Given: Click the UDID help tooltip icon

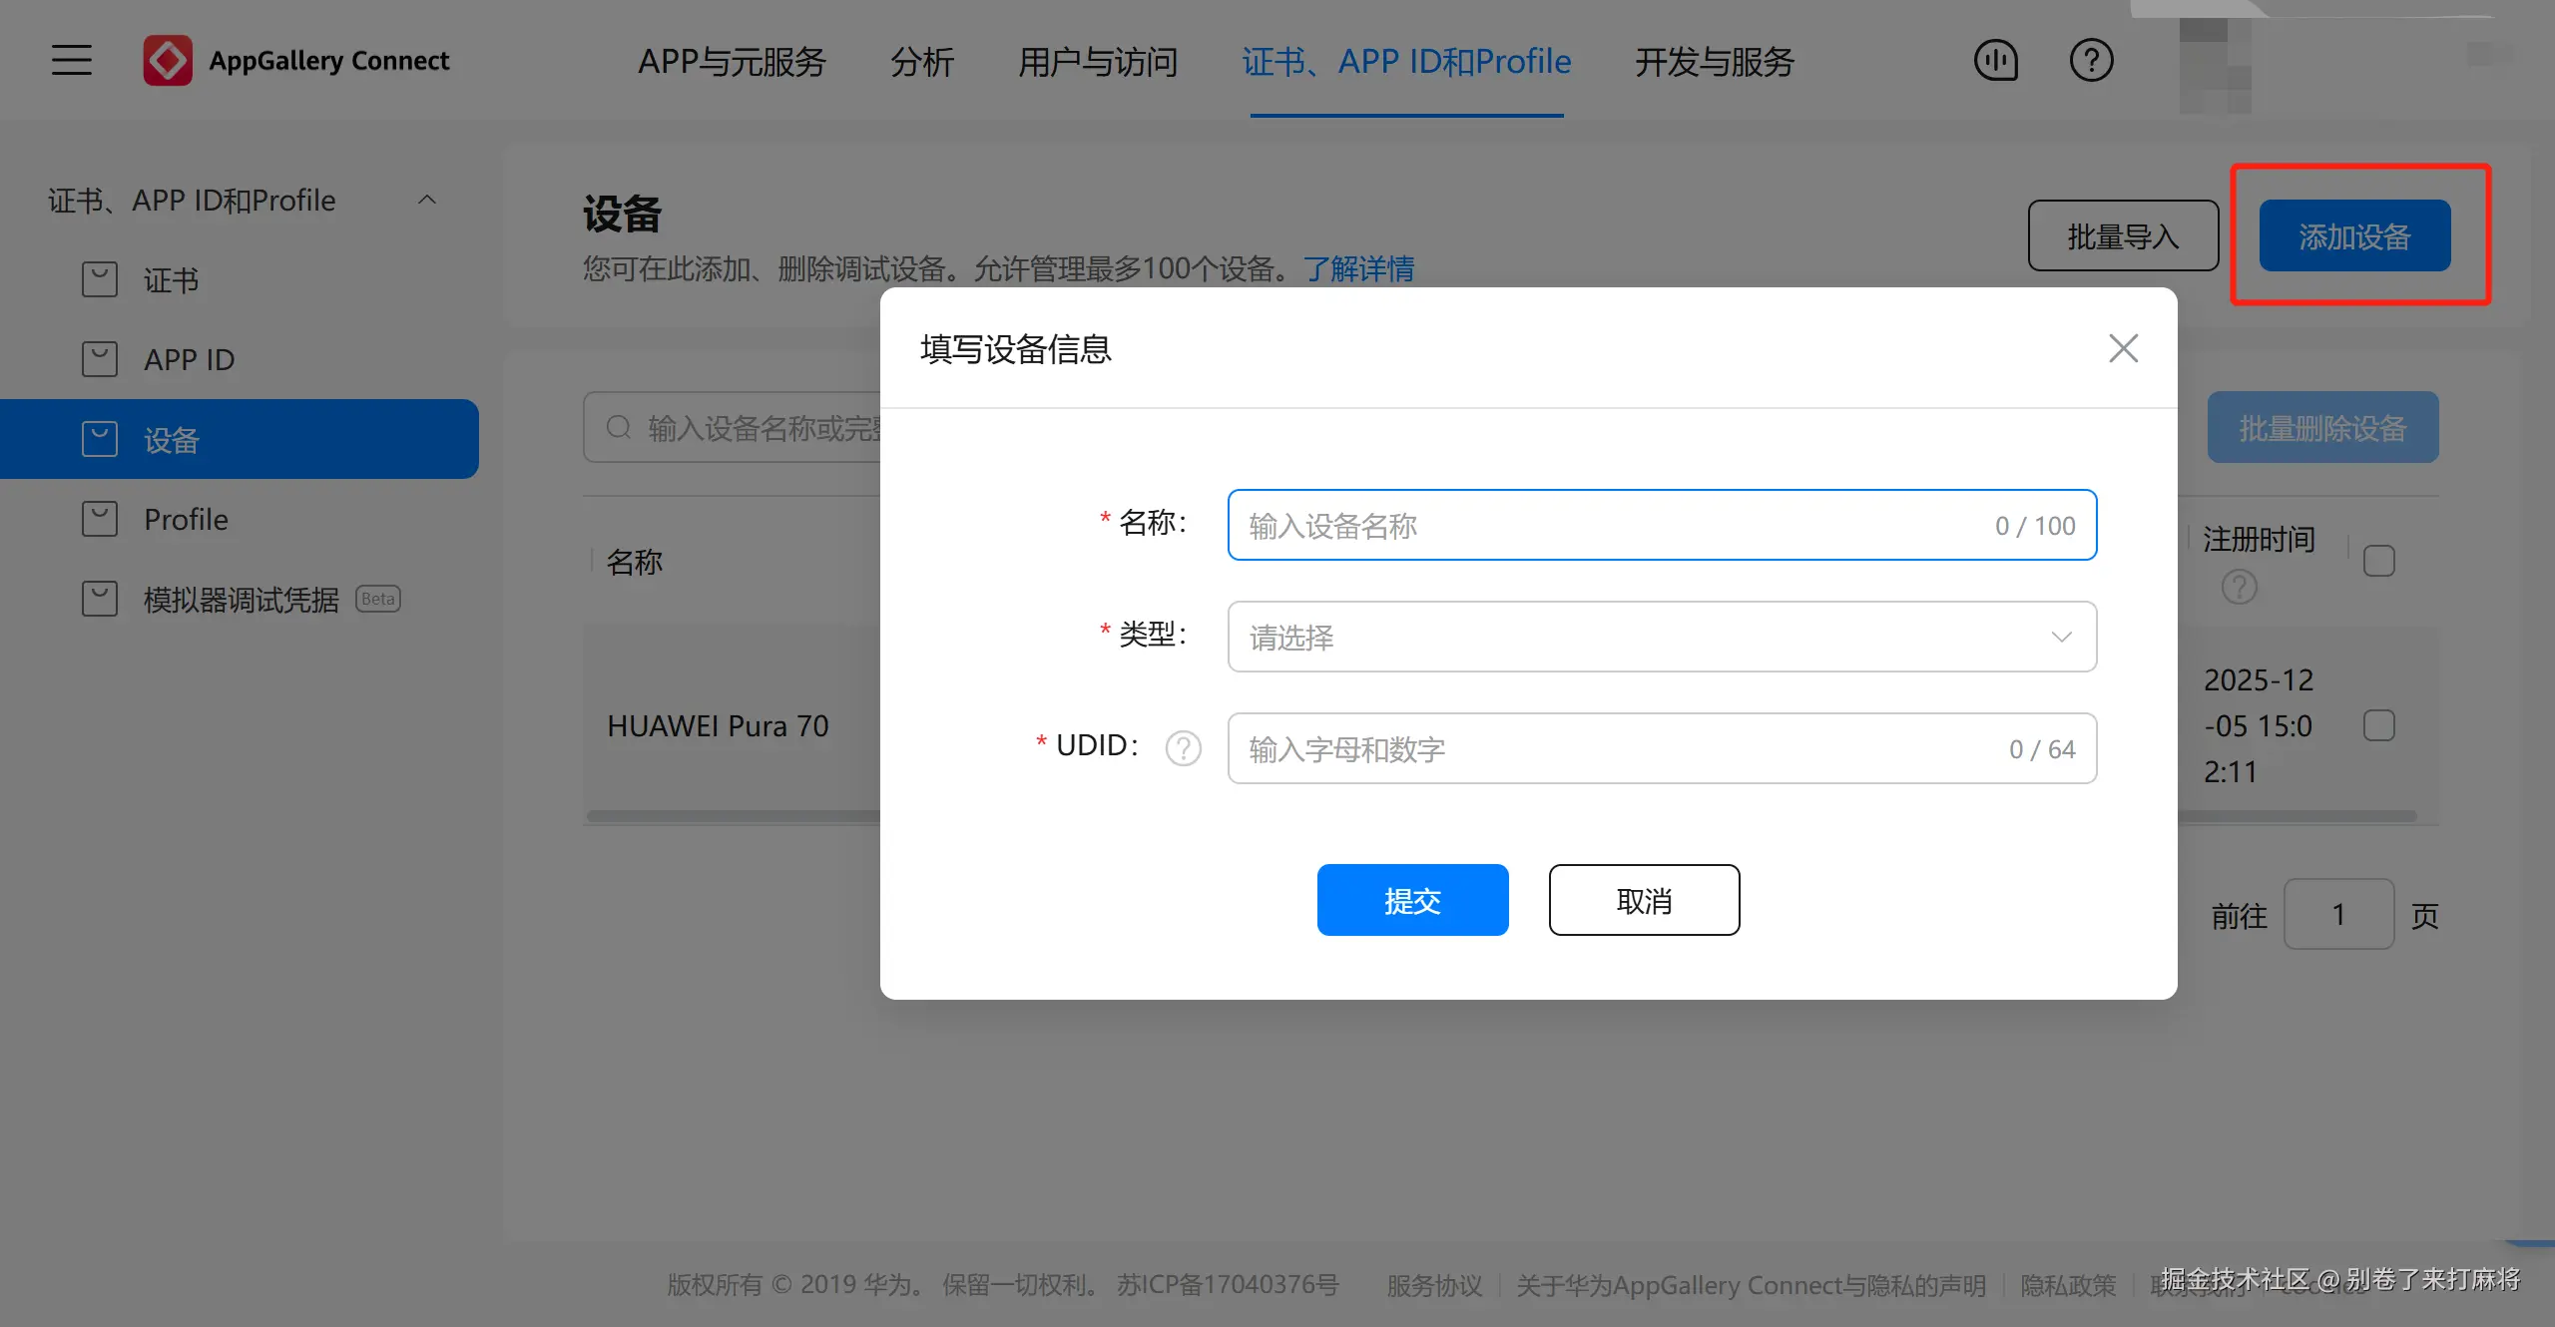Looking at the screenshot, I should point(1184,748).
